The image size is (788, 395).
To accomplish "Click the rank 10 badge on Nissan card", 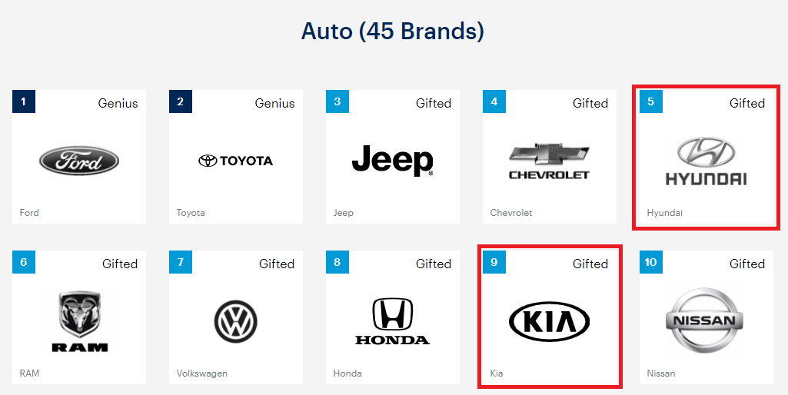I will coord(651,262).
